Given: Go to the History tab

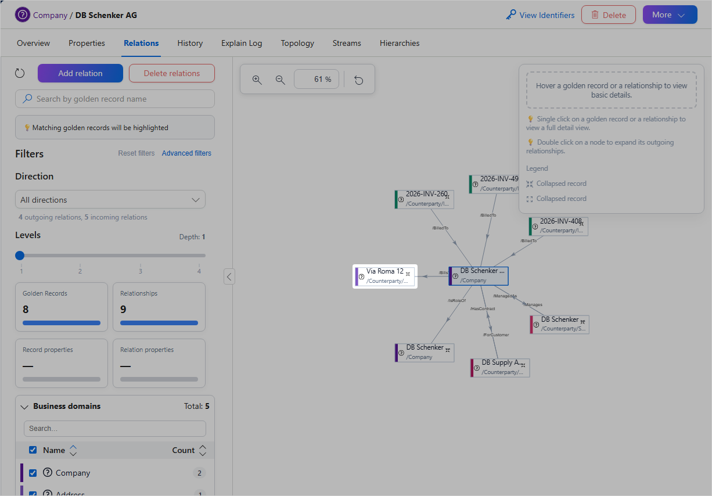Looking at the screenshot, I should pos(190,43).
